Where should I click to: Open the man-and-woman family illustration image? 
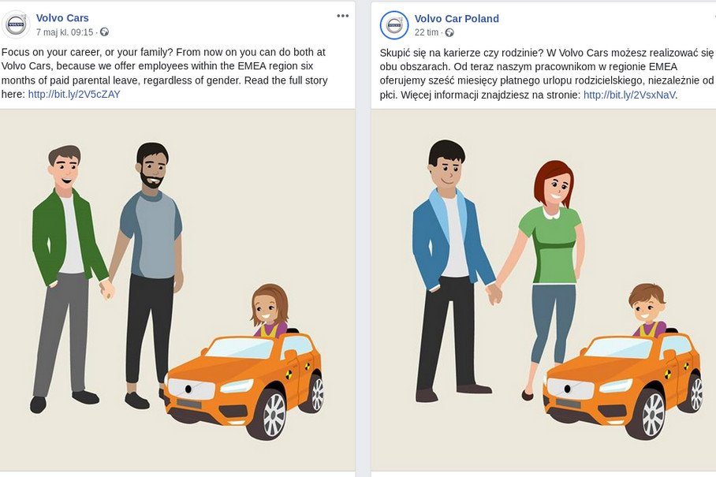coord(543,290)
